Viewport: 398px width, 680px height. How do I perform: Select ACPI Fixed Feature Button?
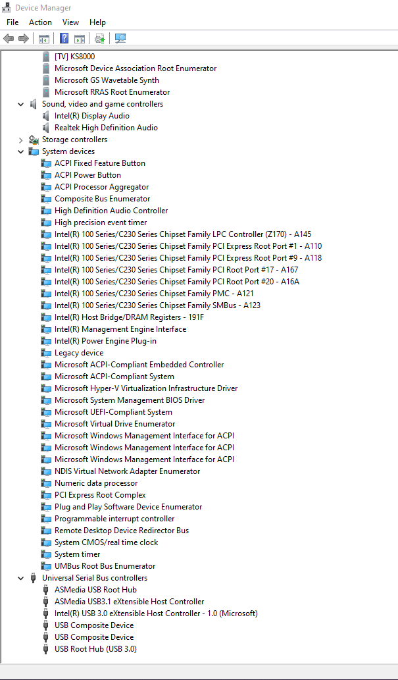pos(100,163)
